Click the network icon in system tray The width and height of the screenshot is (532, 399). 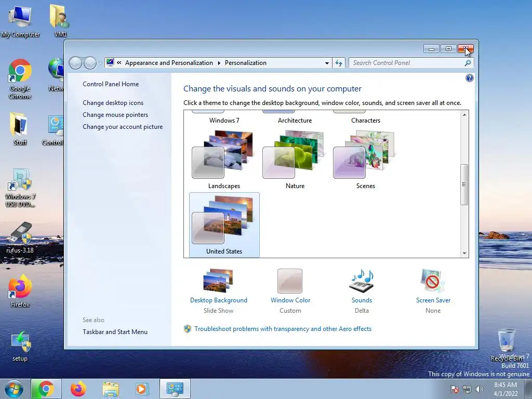[467, 389]
